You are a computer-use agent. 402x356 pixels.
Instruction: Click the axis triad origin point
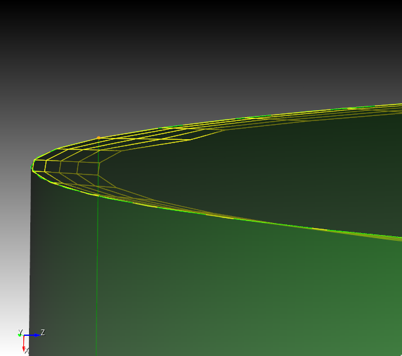point(23,335)
